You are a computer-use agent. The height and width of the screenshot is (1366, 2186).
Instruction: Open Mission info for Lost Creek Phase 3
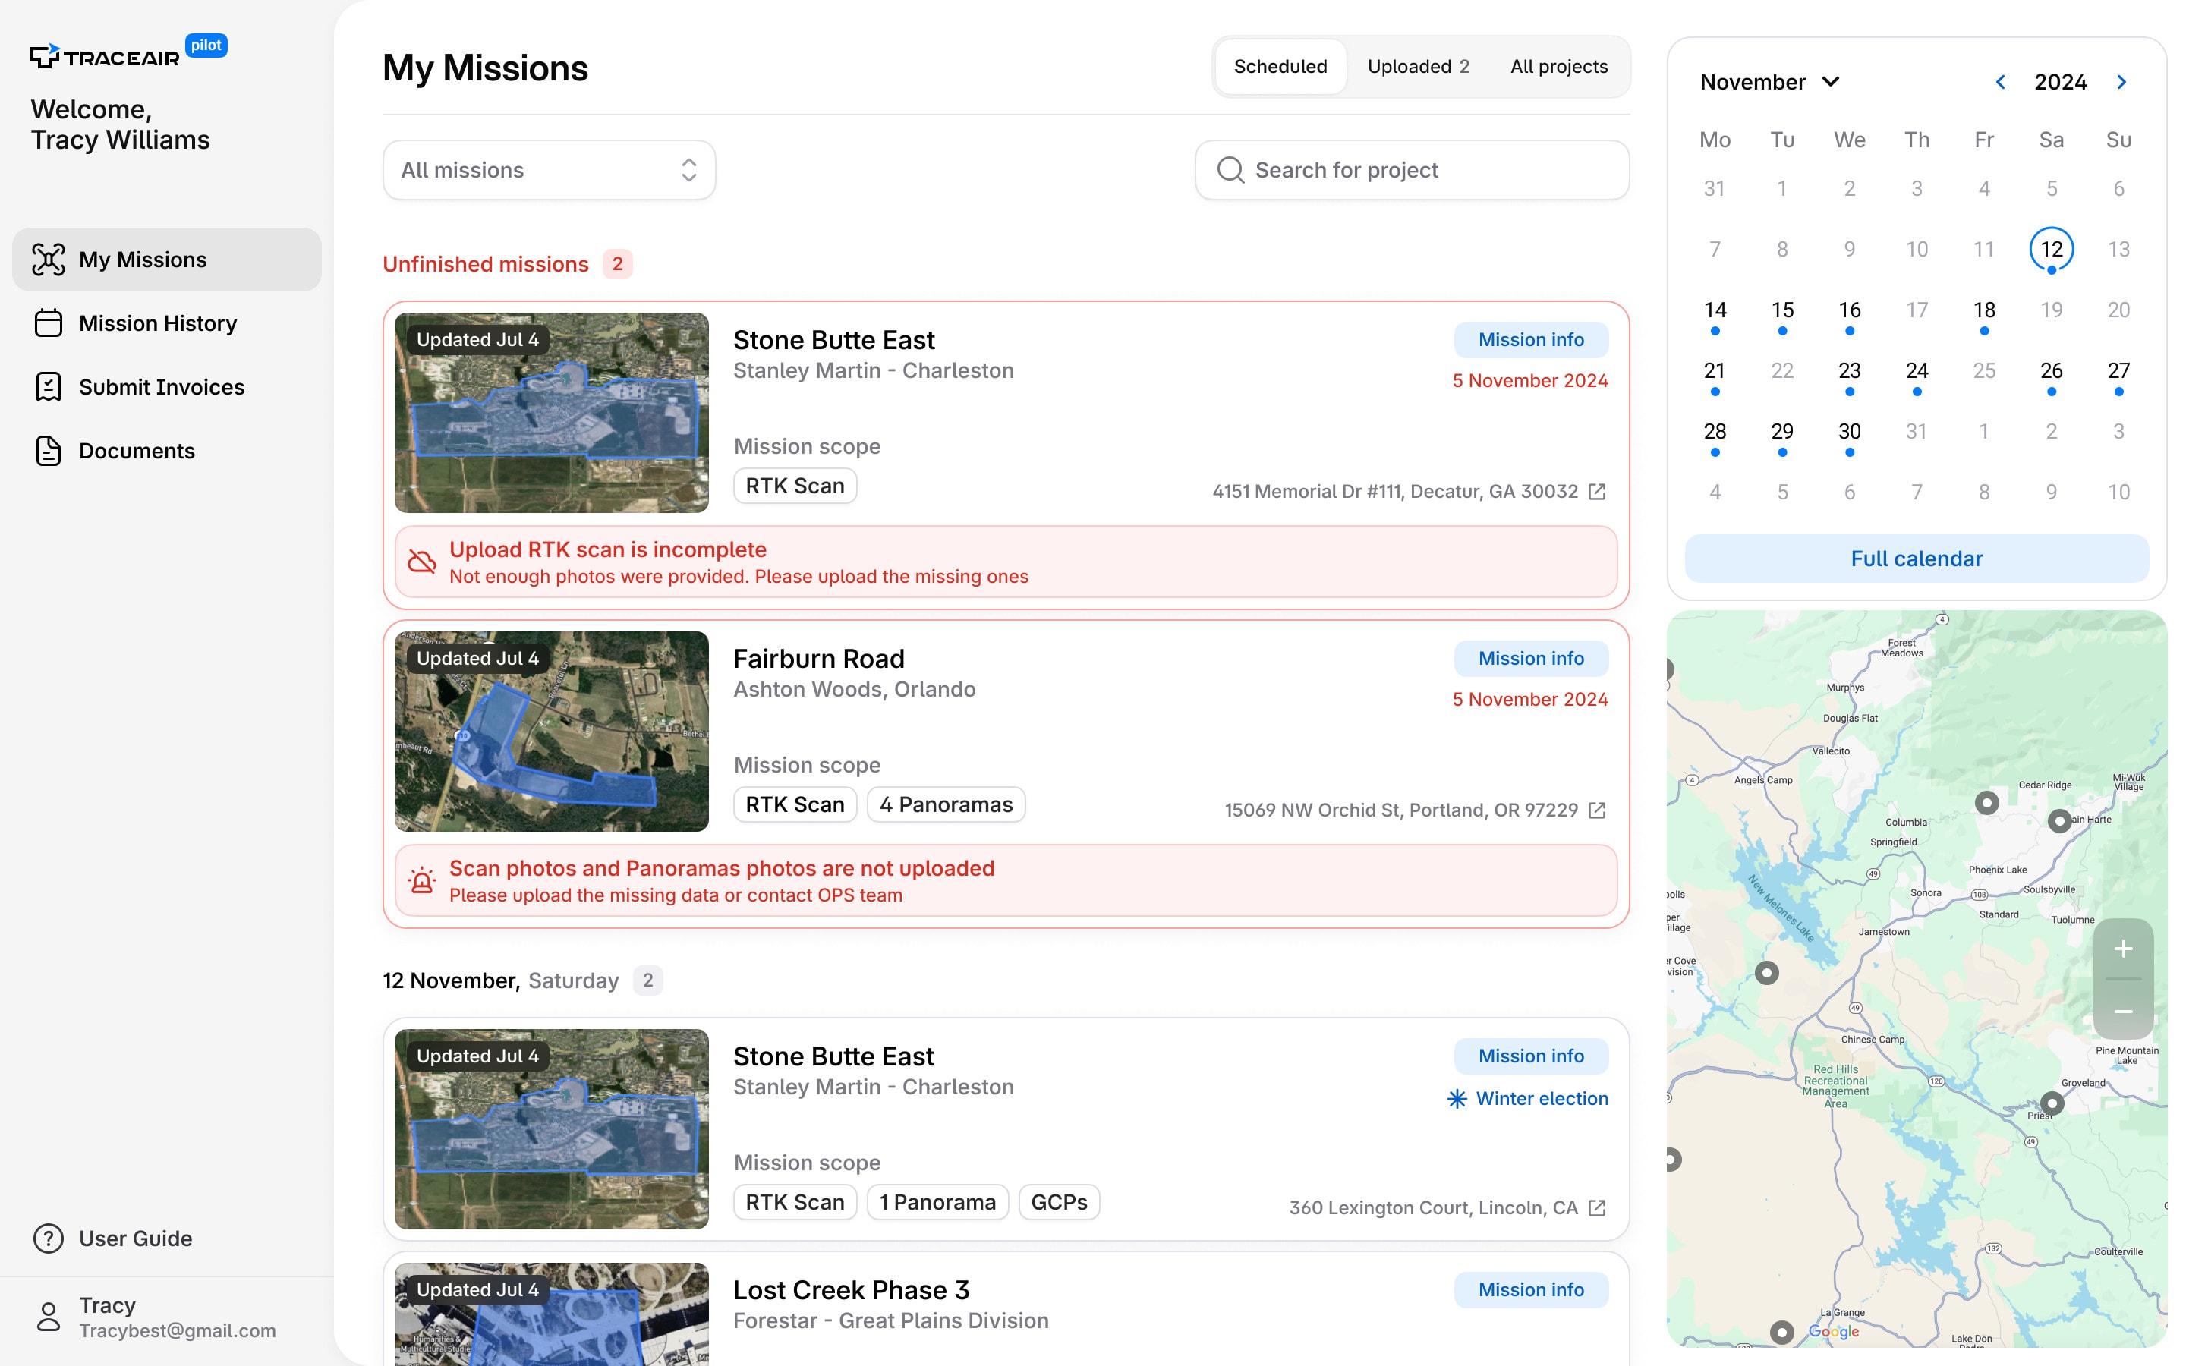(1531, 1290)
